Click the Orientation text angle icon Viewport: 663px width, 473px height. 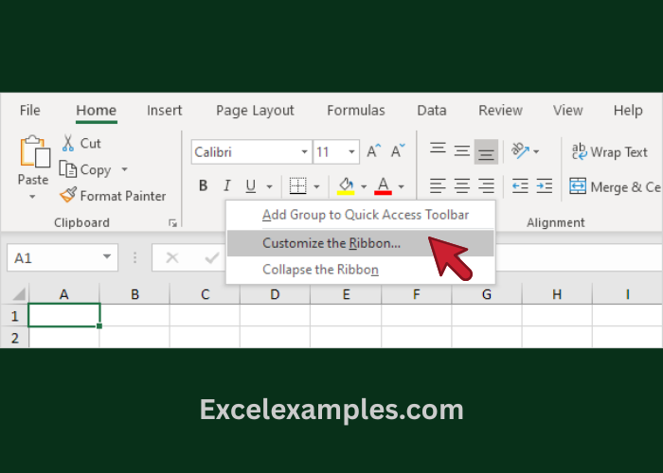(520, 151)
